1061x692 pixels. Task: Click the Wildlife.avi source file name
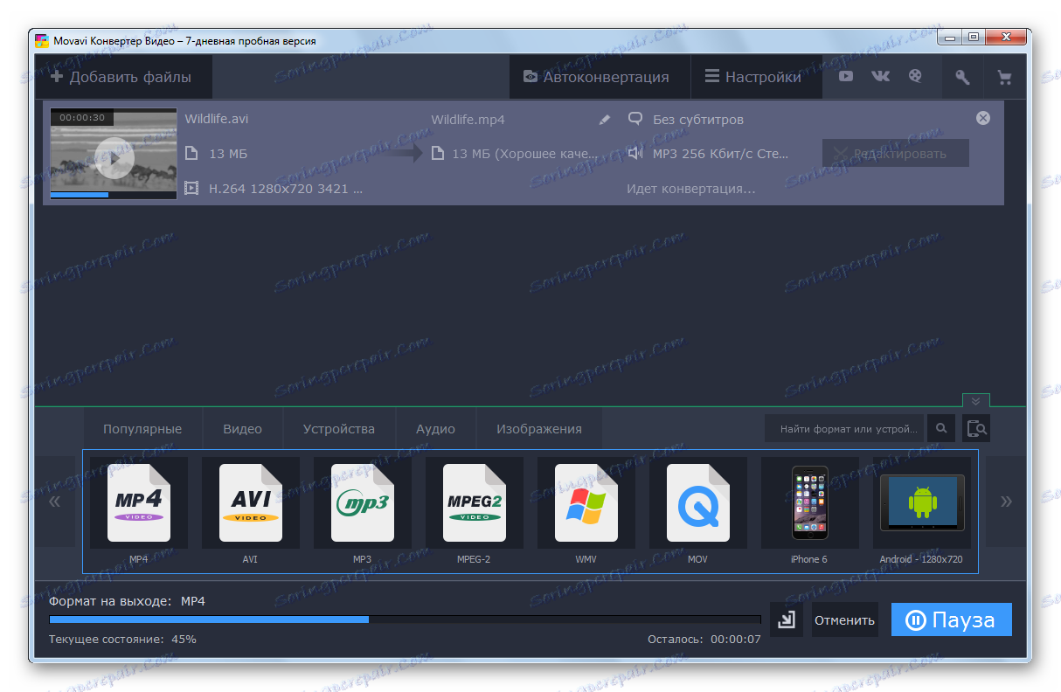pyautogui.click(x=216, y=119)
